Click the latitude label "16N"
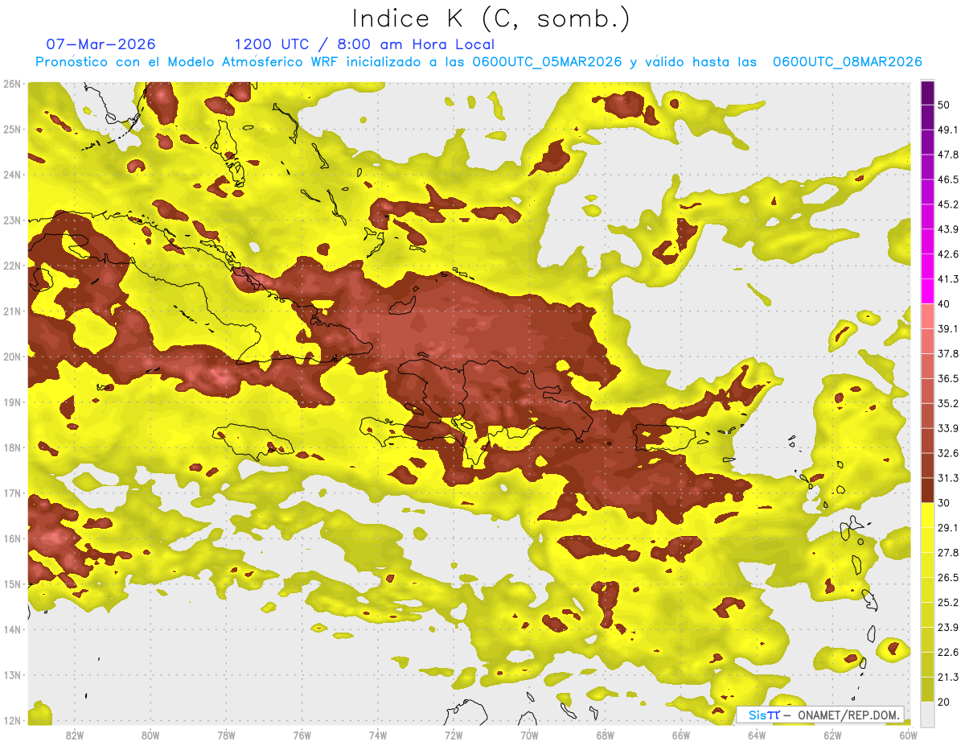This screenshot has height=746, width=965. tap(11, 538)
